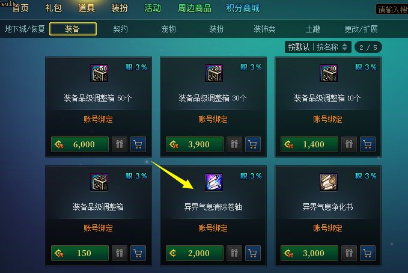Gift the 装备品级调整箱 10个 item
408x273 pixels.
[349, 144]
